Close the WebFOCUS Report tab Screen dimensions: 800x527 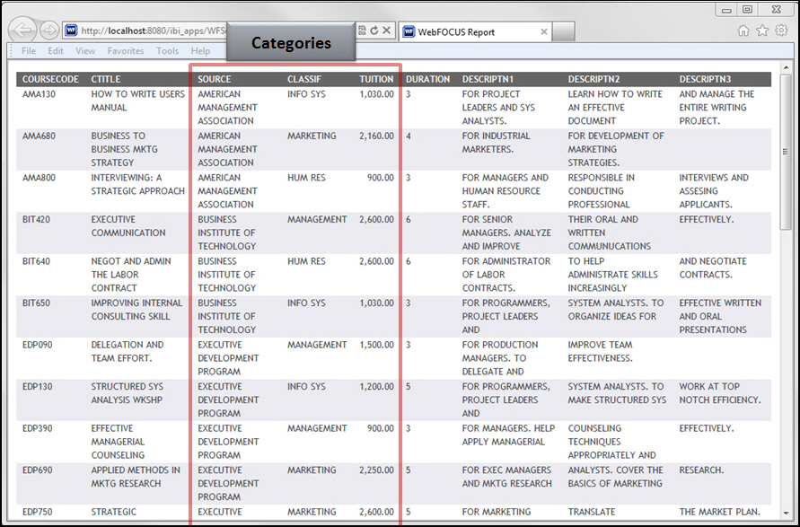[x=543, y=30]
